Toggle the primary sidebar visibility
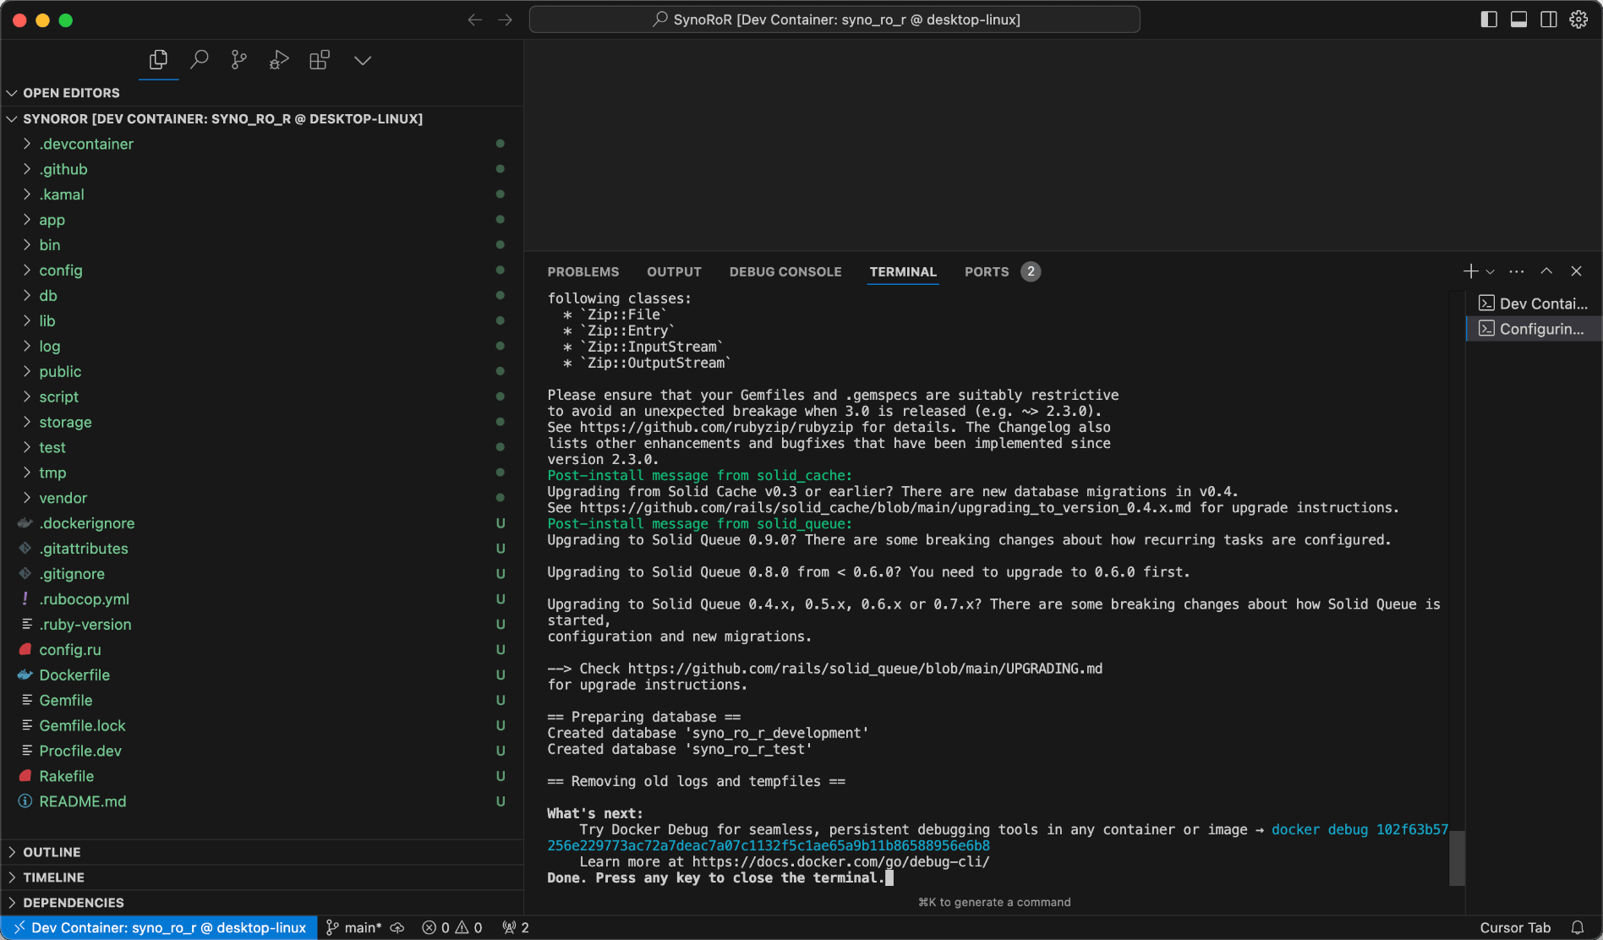The image size is (1603, 940). tap(1489, 19)
